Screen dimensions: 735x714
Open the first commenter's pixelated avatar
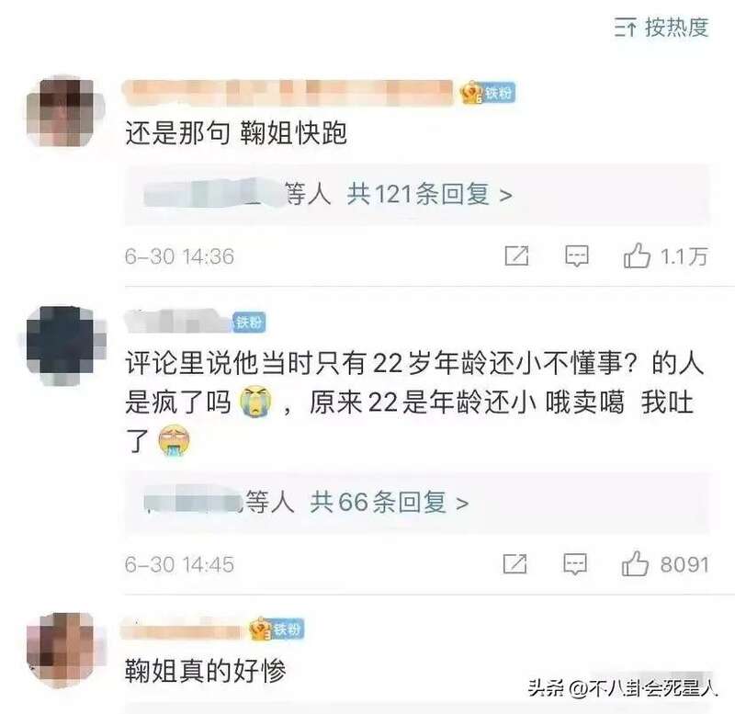(x=65, y=112)
